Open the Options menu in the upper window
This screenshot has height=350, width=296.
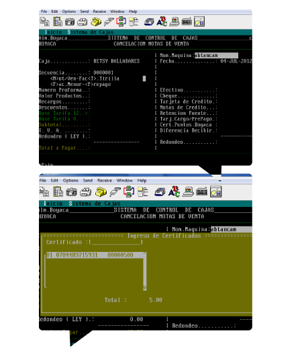coord(68,11)
